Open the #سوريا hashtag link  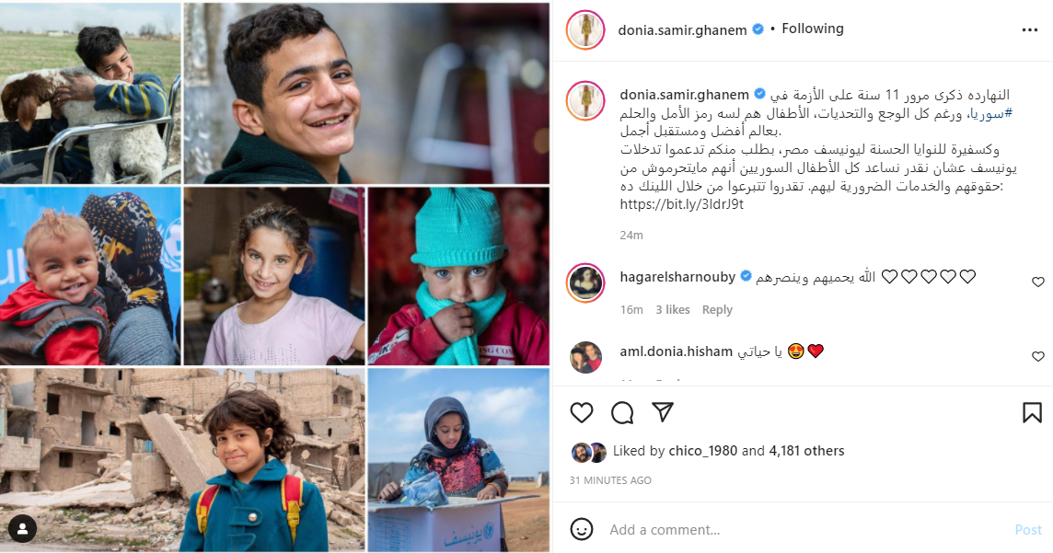[x=990, y=113]
